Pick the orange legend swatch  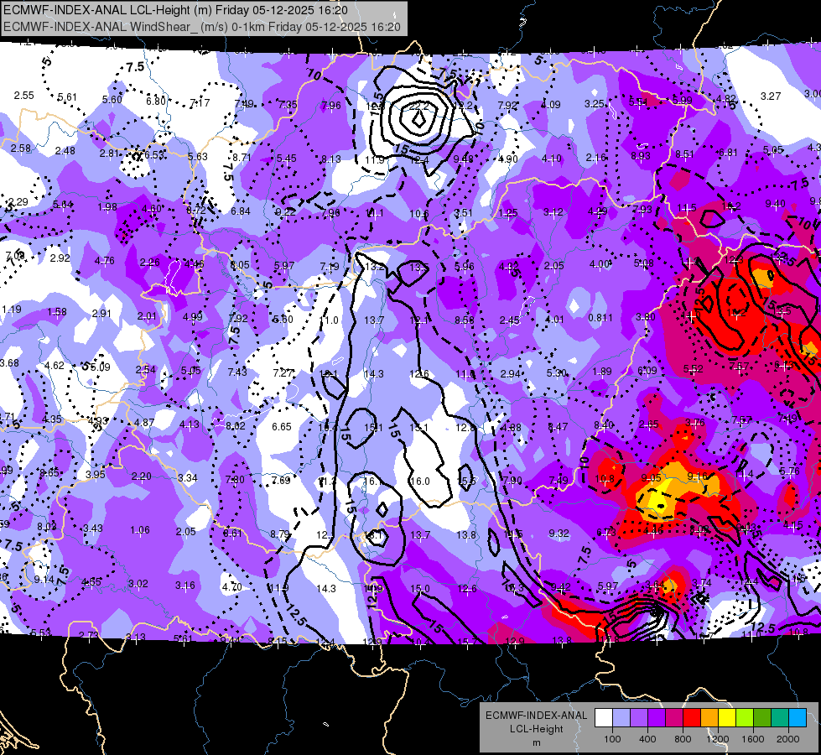click(709, 718)
